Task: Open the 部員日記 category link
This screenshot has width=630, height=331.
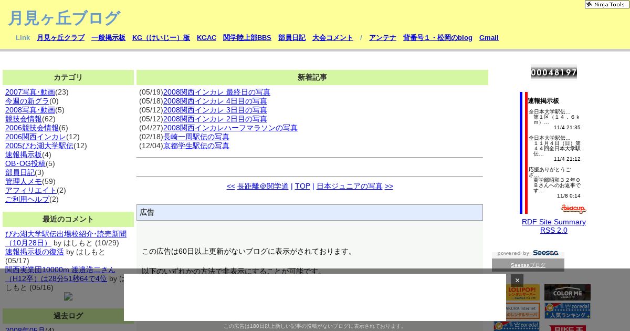Action: point(20,172)
